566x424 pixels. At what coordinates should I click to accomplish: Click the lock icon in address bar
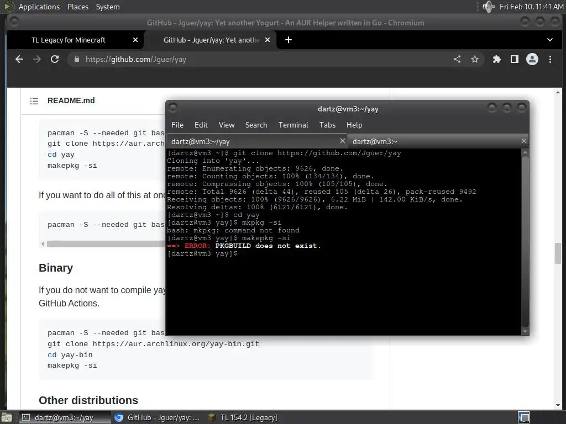point(76,59)
